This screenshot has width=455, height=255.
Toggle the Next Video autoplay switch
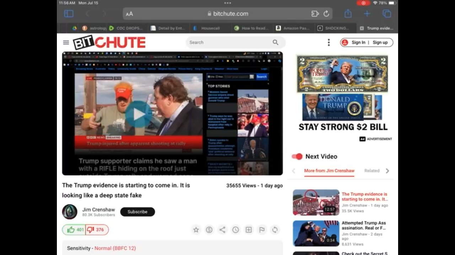click(297, 157)
